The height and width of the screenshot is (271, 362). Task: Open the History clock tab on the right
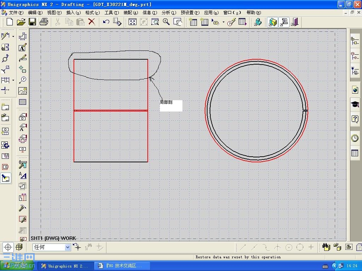[355, 138]
